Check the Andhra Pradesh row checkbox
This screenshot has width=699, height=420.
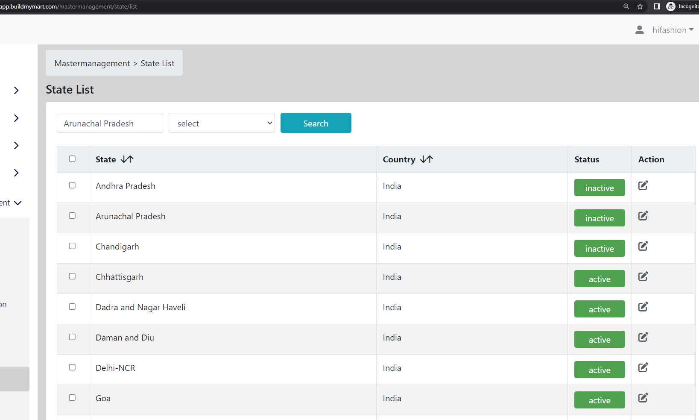pos(72,185)
